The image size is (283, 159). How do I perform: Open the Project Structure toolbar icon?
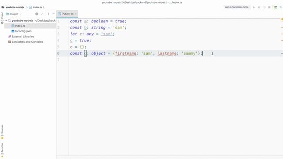coord(275,7)
